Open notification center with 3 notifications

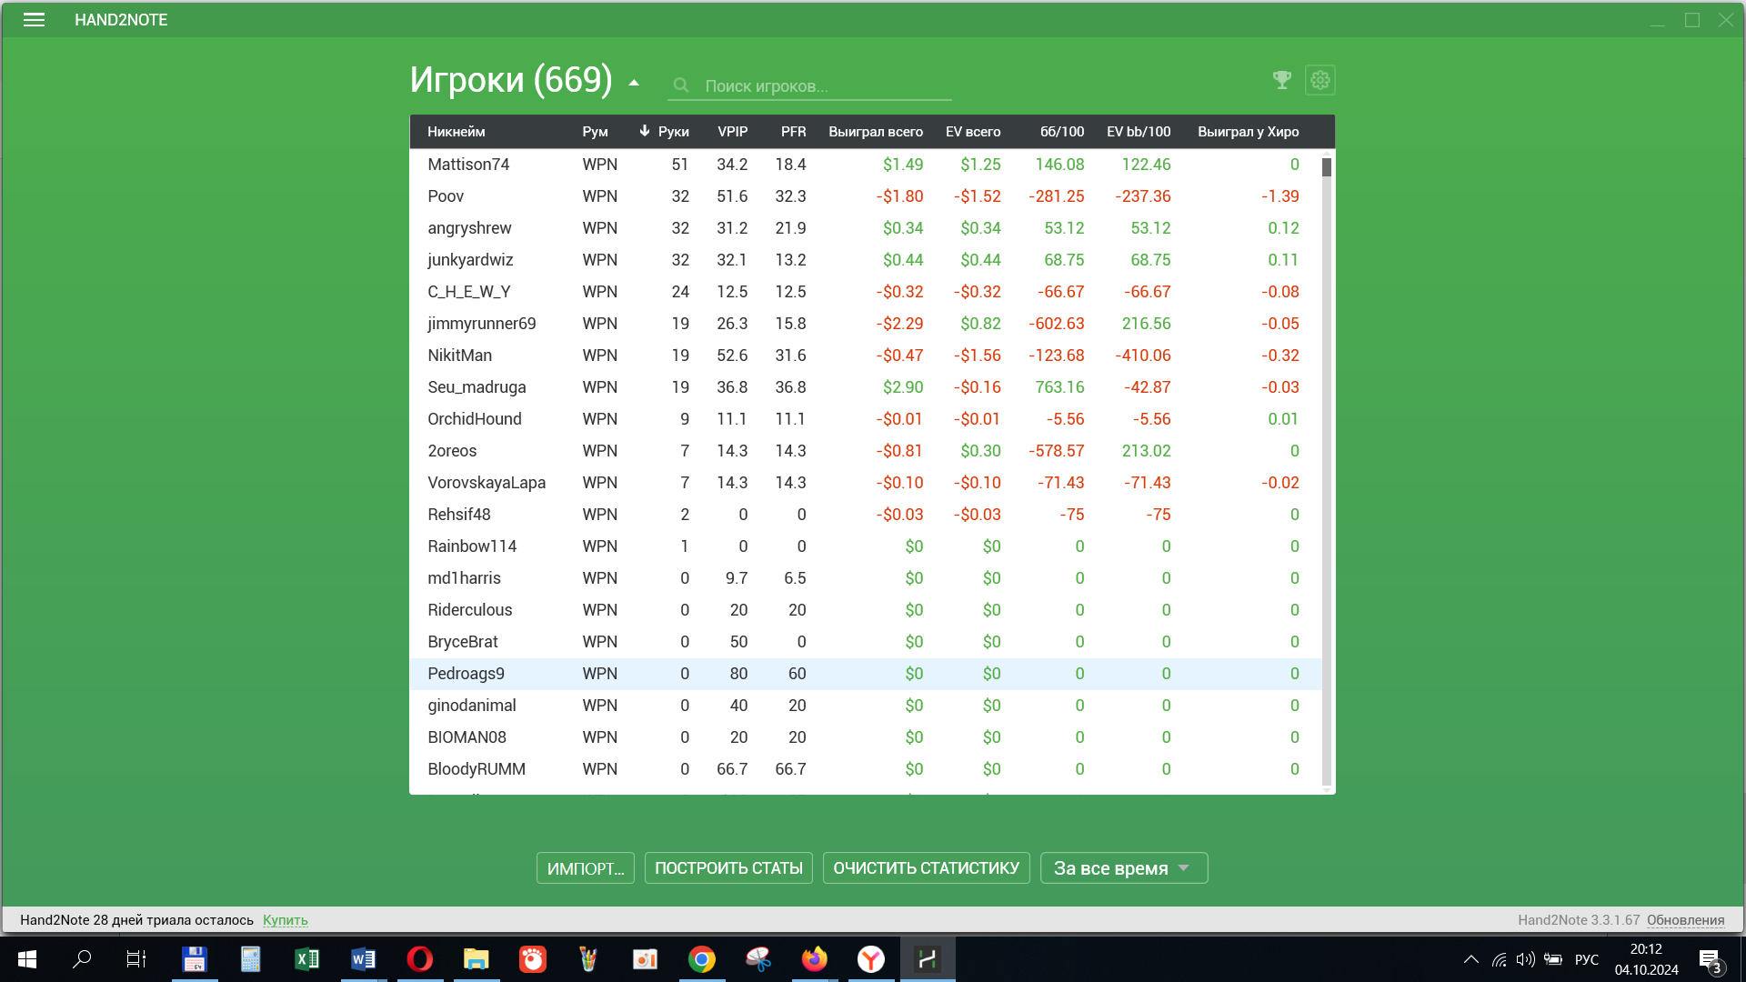click(x=1710, y=960)
